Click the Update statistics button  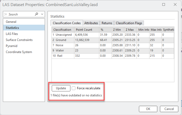[x=61, y=88]
